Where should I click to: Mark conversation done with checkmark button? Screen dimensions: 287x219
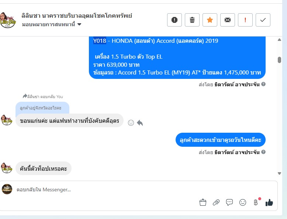click(x=263, y=20)
